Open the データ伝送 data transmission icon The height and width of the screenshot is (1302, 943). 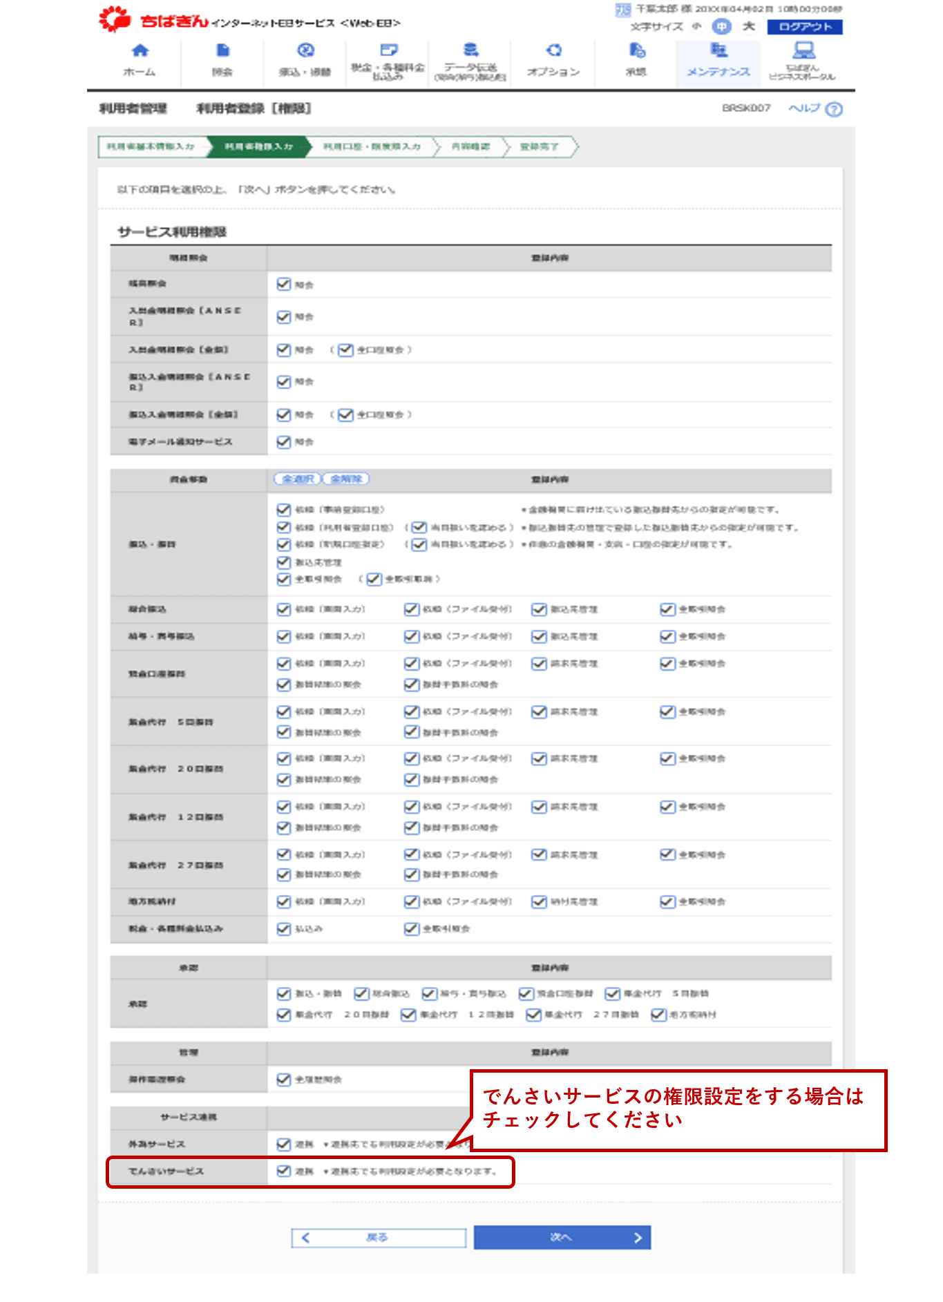(x=470, y=50)
